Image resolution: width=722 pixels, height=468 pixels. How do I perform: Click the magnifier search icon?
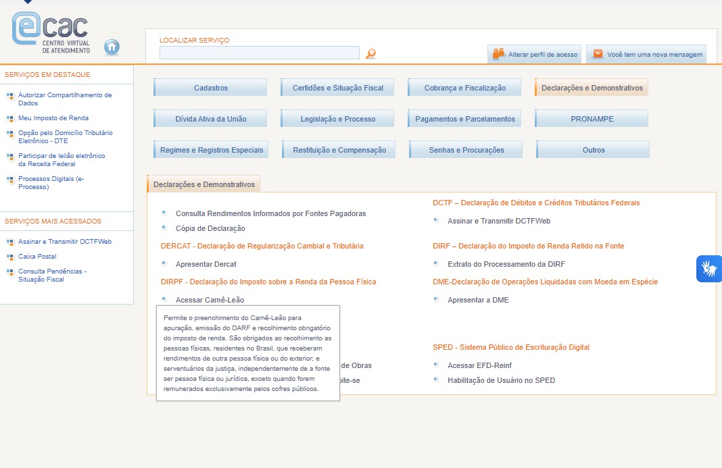370,53
